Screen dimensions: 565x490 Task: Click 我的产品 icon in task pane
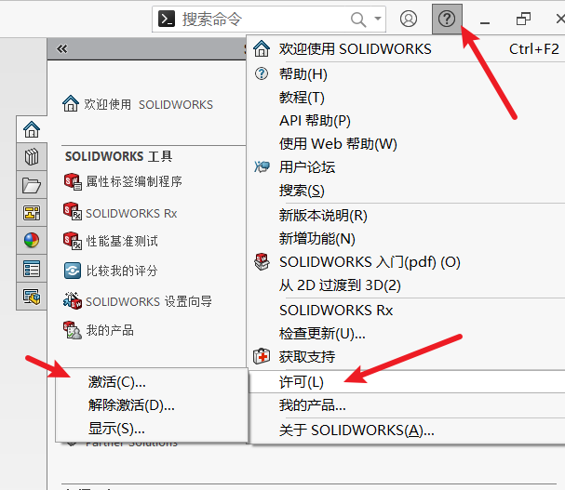tap(73, 330)
